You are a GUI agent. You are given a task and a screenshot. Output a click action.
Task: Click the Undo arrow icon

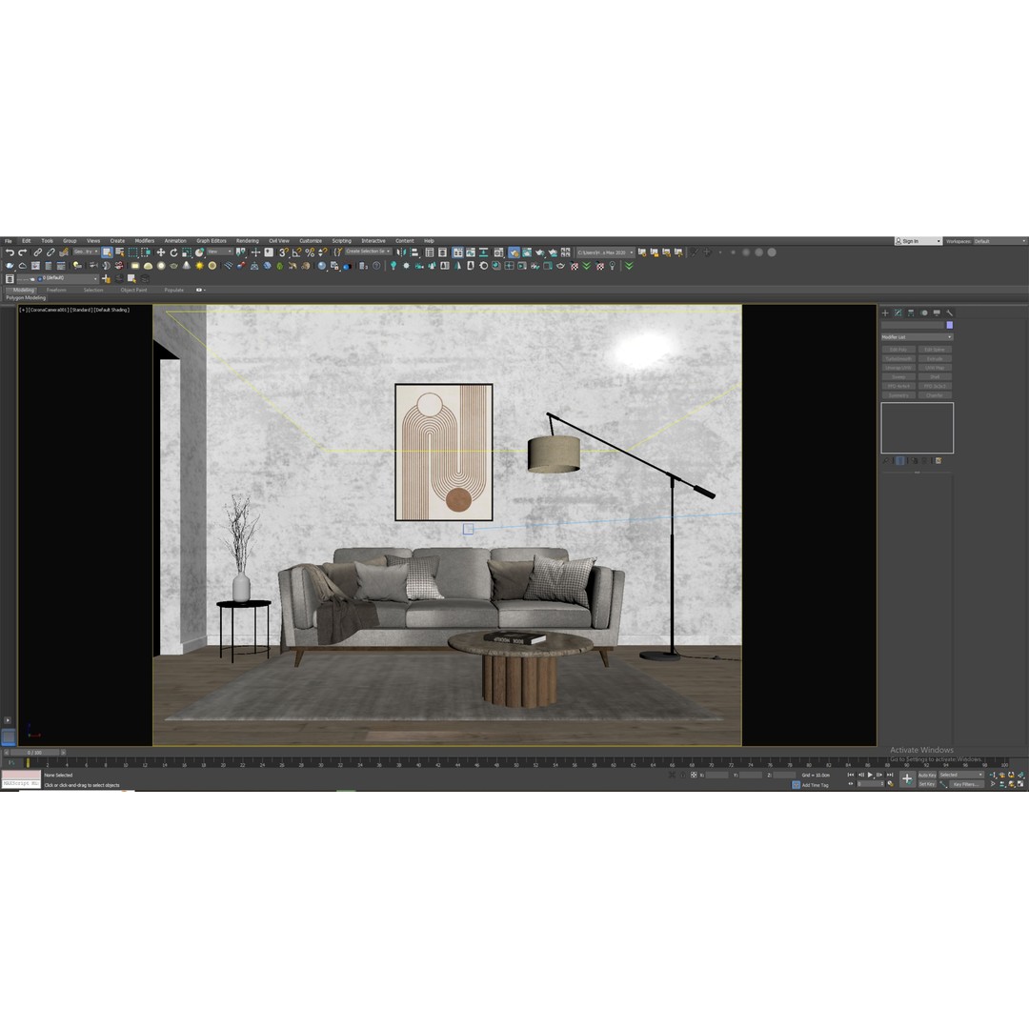coord(10,252)
